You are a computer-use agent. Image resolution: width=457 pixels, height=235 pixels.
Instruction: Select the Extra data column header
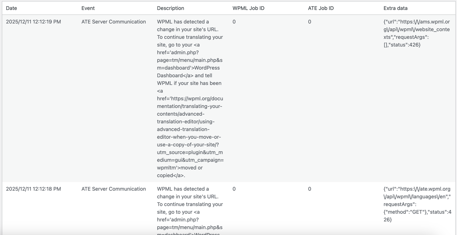coord(395,8)
